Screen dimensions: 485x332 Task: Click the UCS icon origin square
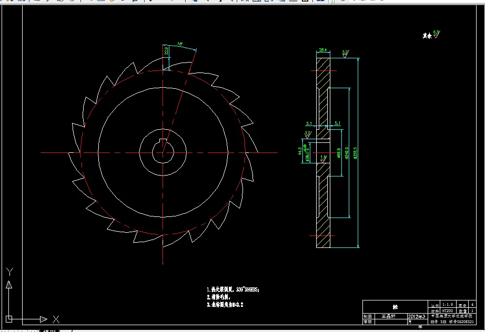[x=9, y=319]
